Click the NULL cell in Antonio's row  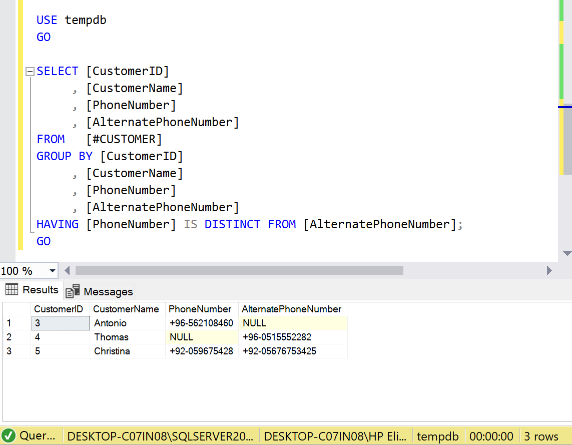(254, 323)
